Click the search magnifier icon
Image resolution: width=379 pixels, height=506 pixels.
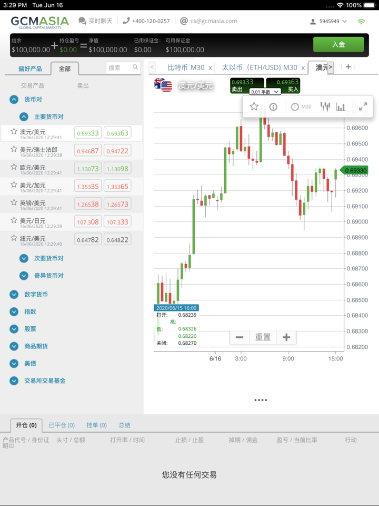coord(135,67)
